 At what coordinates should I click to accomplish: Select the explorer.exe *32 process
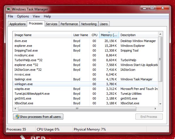click(85, 65)
